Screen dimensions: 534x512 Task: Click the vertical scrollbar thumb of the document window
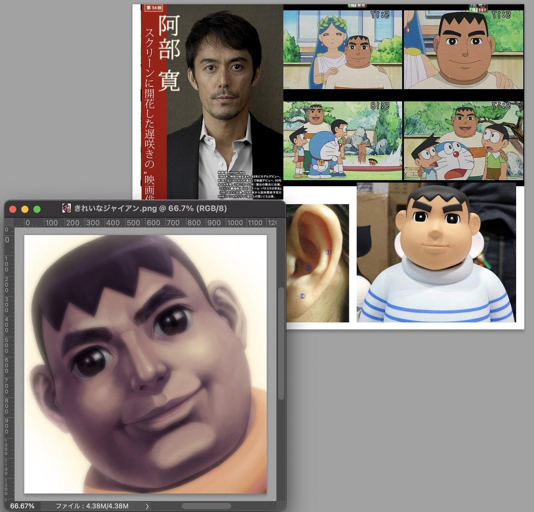[281, 344]
